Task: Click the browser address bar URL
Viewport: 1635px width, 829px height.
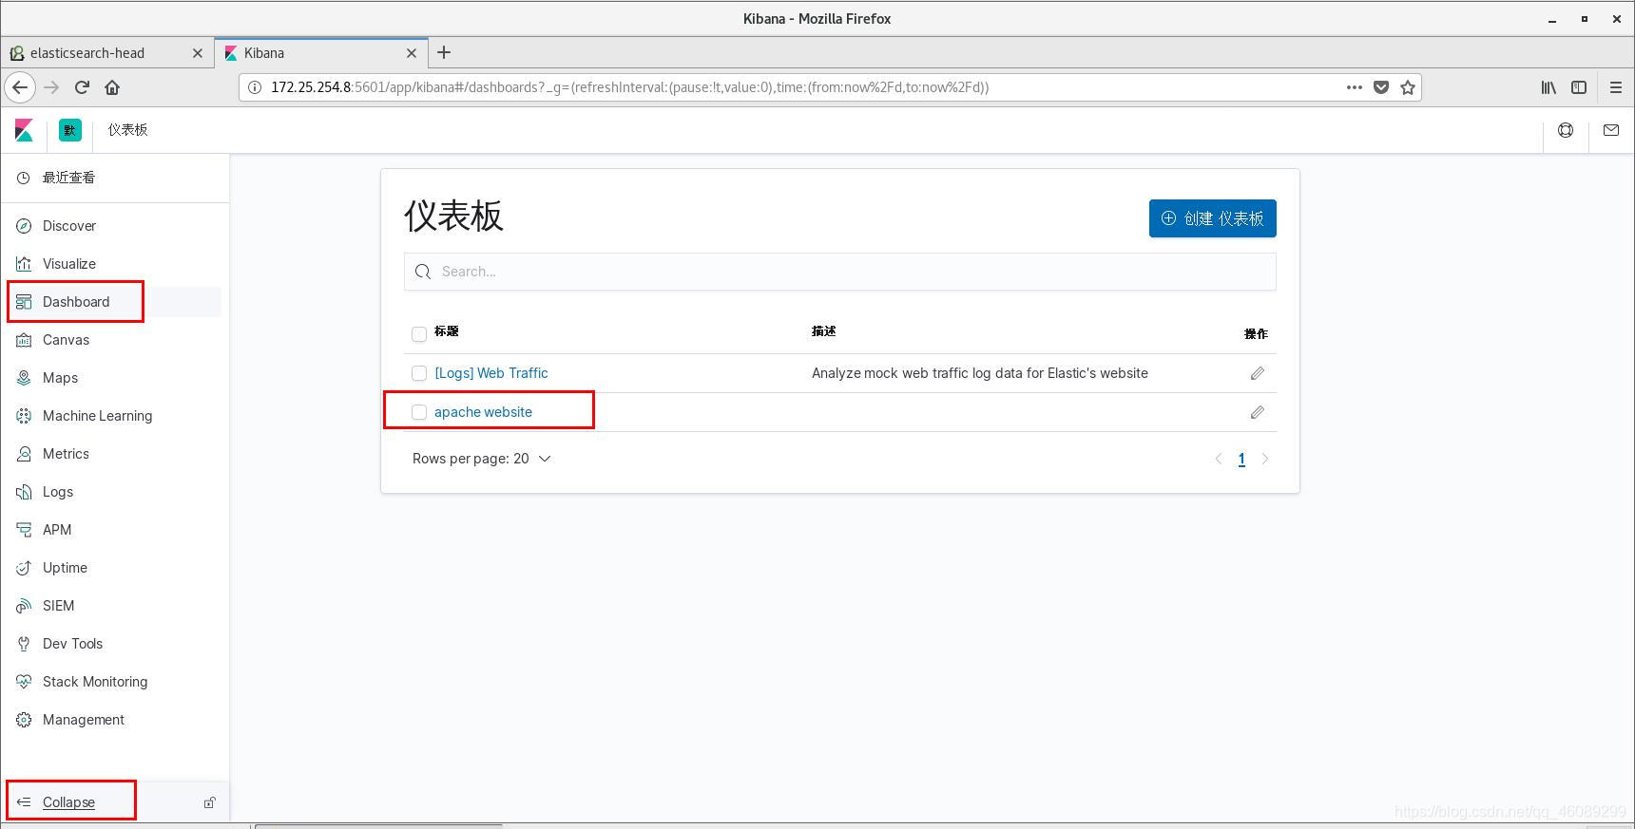Action: (629, 87)
